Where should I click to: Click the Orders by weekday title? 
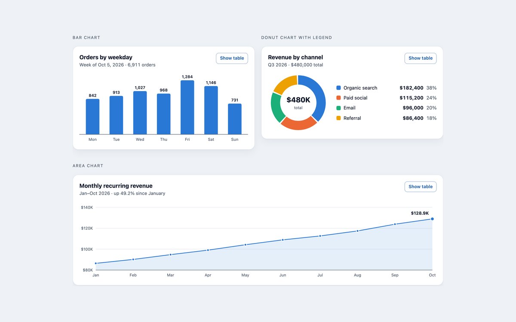106,57
